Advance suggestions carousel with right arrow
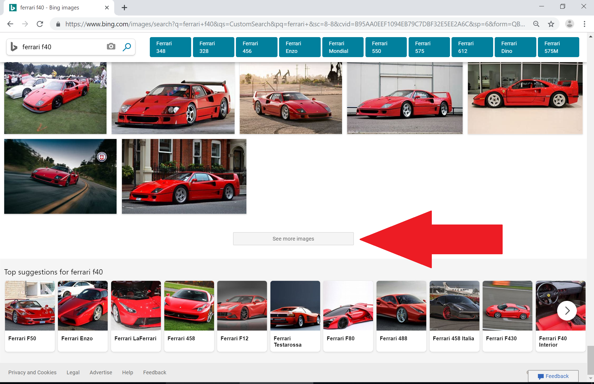Viewport: 594px width, 384px height. 567,311
